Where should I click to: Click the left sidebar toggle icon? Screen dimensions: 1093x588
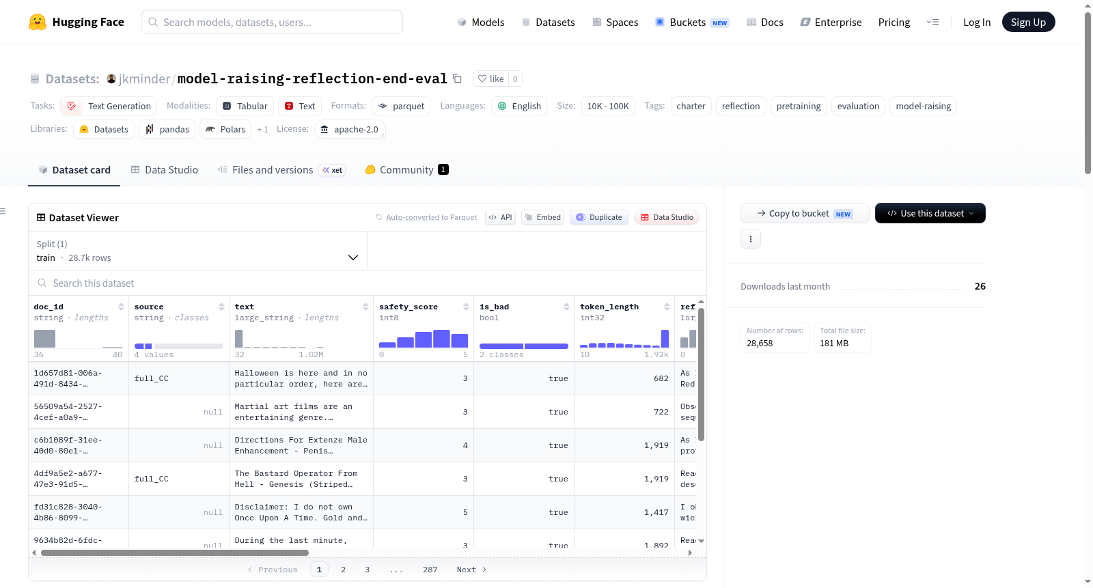tap(3, 211)
